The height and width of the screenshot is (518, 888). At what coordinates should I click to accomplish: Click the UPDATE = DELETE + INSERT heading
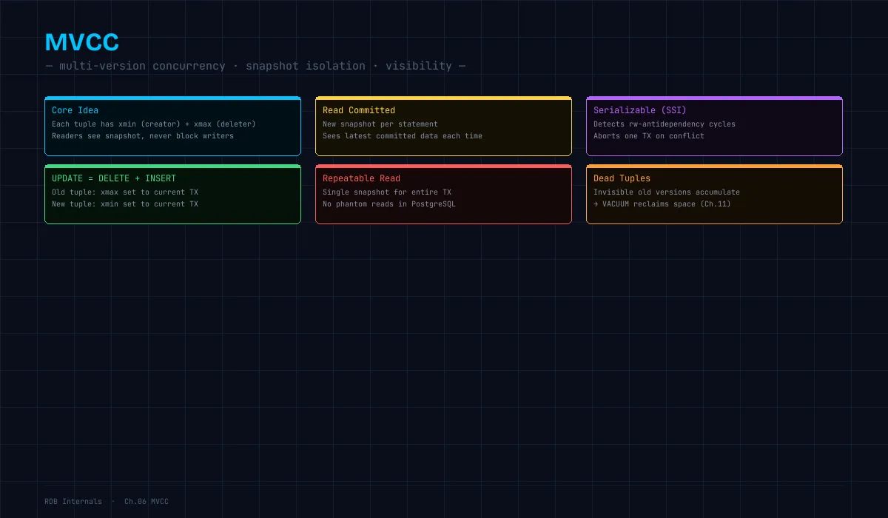click(x=114, y=178)
